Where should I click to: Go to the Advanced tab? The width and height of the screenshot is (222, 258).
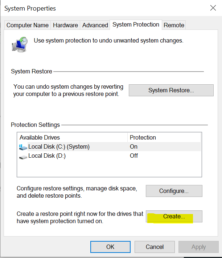(x=95, y=25)
